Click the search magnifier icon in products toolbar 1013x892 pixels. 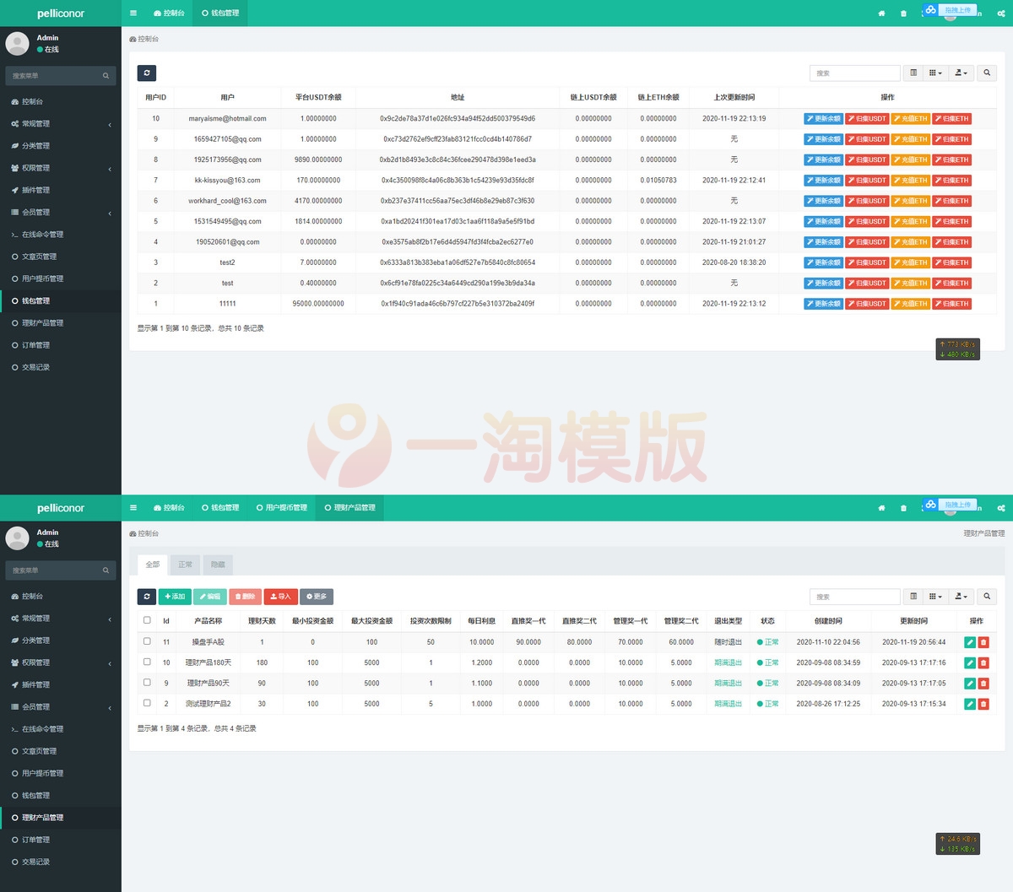(986, 597)
